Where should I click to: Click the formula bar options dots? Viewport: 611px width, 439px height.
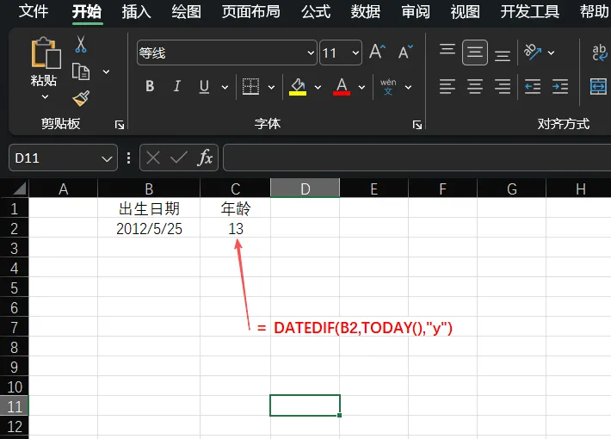click(x=128, y=158)
